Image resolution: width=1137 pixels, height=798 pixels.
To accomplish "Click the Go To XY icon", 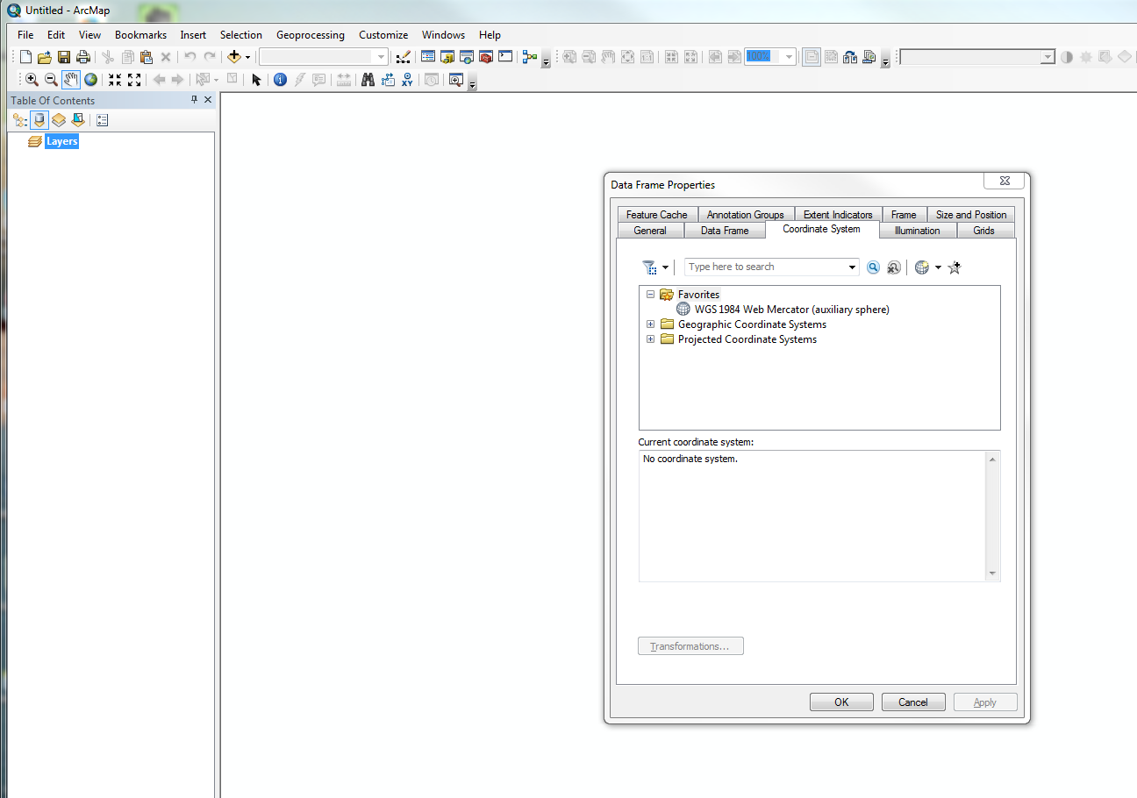I will point(407,80).
